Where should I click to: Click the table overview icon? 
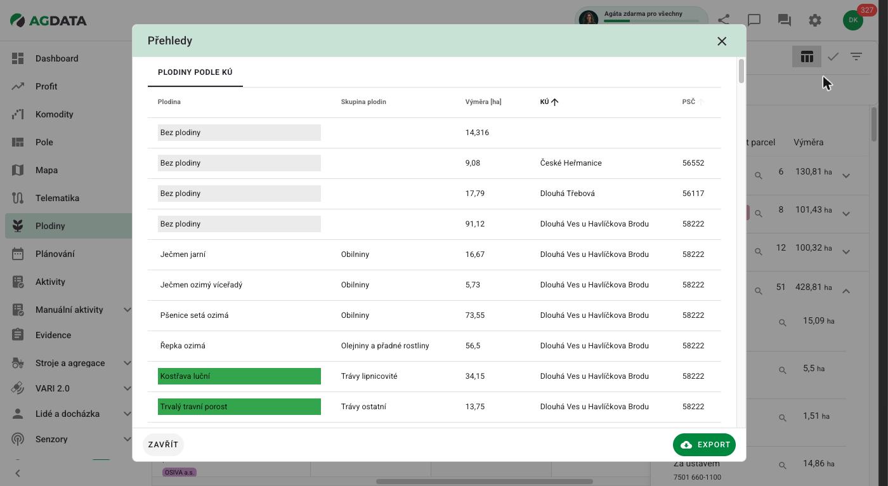click(x=807, y=56)
